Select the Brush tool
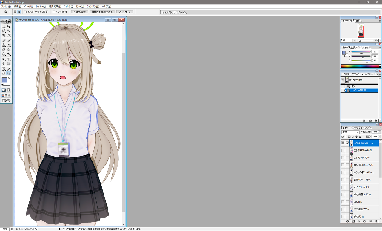The image size is (382, 231). pos(9,41)
